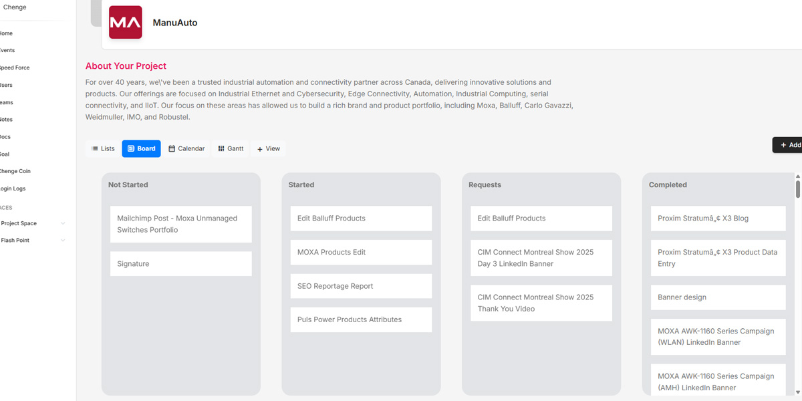Open Edit Balluff Products in Requests column

[x=541, y=219]
